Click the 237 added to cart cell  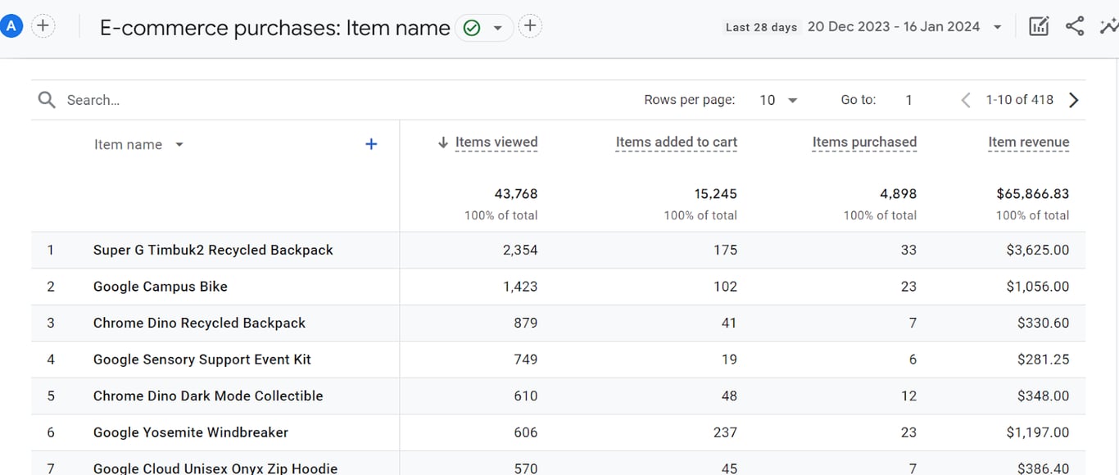(x=725, y=432)
